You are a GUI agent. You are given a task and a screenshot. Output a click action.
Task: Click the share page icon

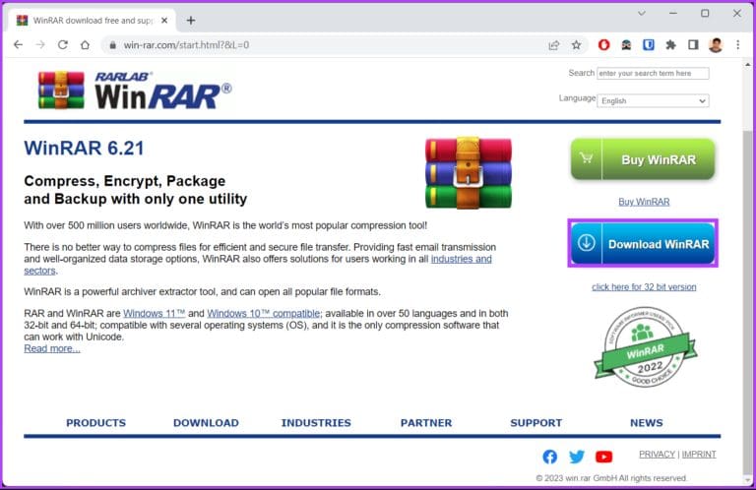(554, 45)
